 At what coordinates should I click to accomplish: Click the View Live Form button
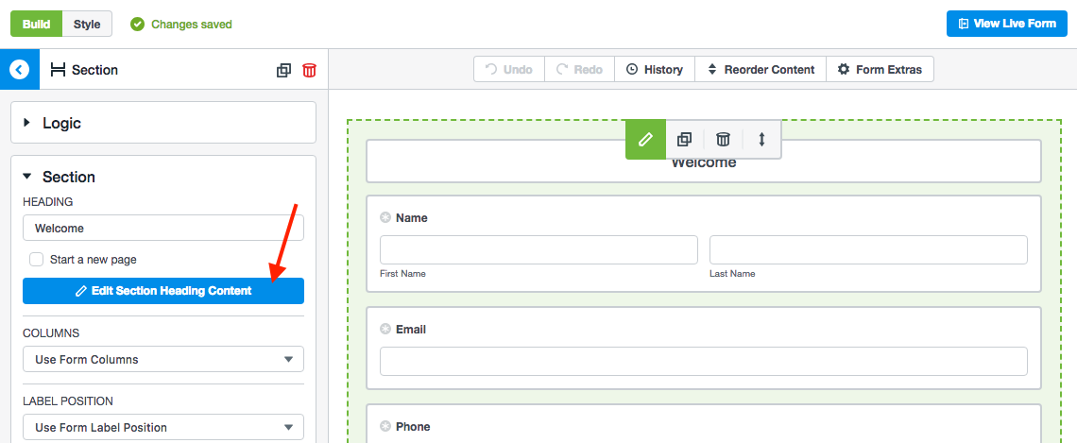pos(1013,24)
